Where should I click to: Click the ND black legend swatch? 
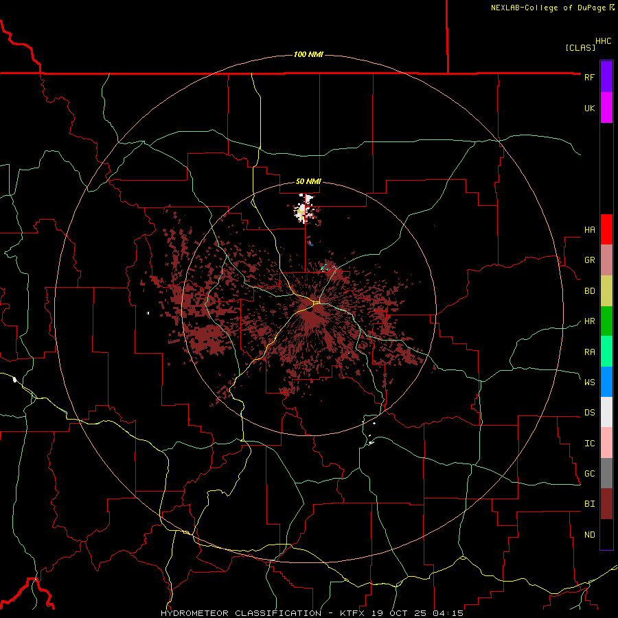point(606,534)
